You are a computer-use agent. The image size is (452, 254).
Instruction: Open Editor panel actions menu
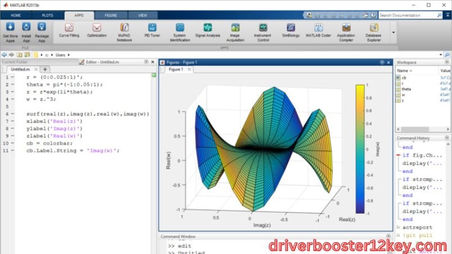coord(146,62)
